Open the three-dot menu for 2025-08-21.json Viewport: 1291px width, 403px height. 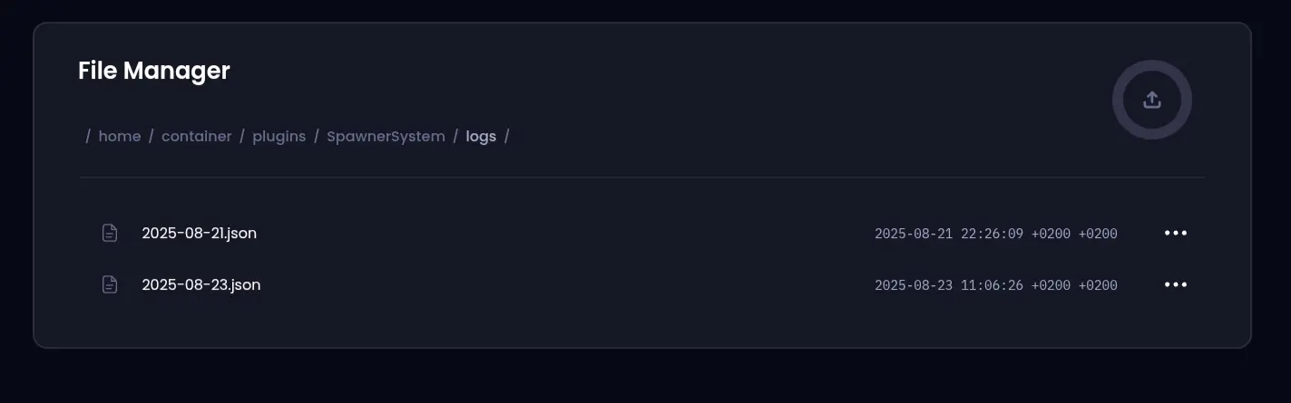coord(1175,234)
